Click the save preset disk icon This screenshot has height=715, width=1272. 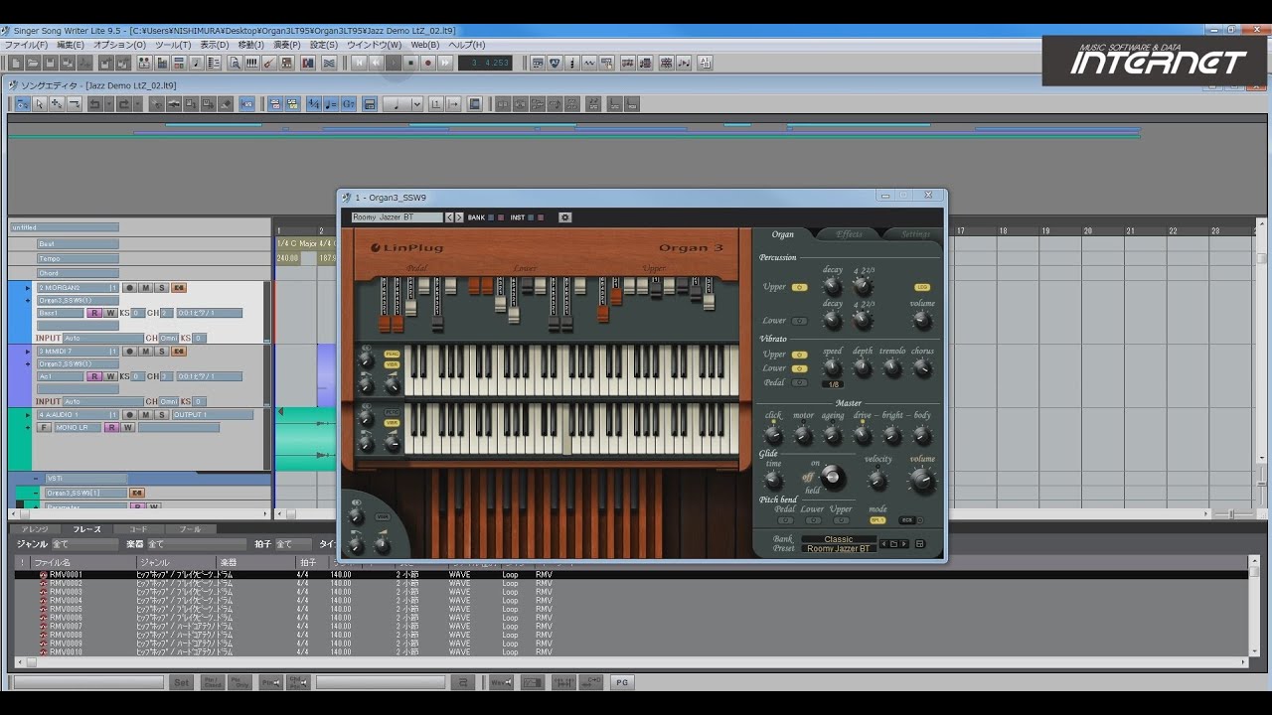click(919, 544)
